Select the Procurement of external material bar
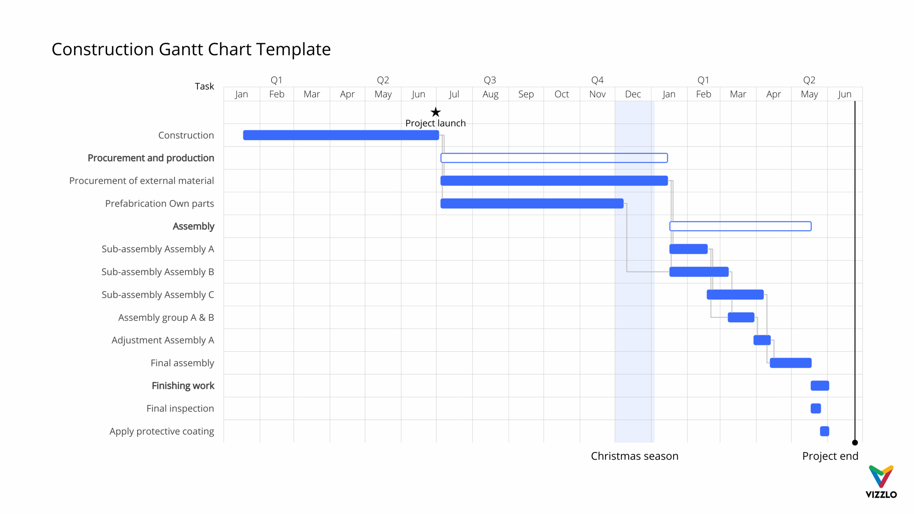 tap(553, 181)
